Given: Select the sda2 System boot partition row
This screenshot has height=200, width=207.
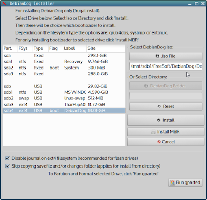Looking at the screenshot, I should [x=64, y=68].
